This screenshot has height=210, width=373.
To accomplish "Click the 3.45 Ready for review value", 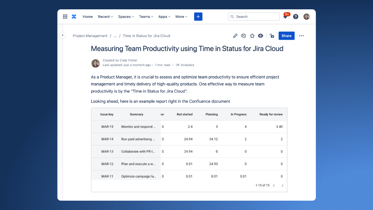I will (279, 127).
